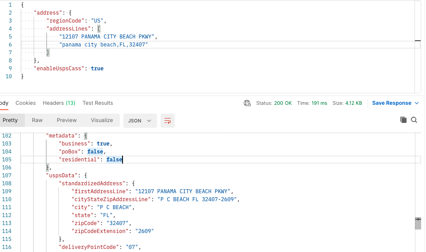
Task: Open the JSON format dropdown
Action: point(140,120)
